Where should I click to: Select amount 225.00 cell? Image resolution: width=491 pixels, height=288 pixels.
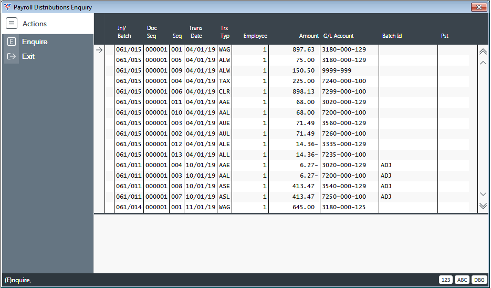(304, 81)
